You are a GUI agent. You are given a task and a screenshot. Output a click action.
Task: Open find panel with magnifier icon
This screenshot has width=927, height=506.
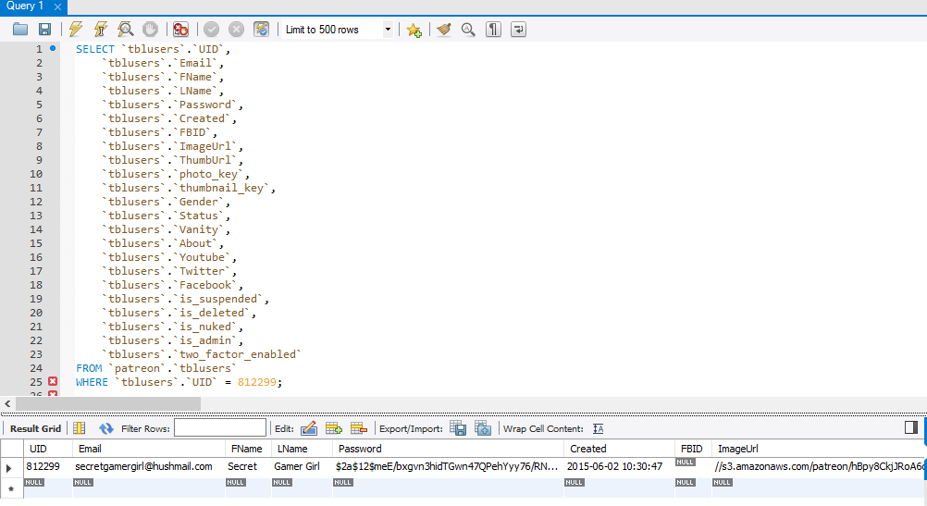[468, 29]
